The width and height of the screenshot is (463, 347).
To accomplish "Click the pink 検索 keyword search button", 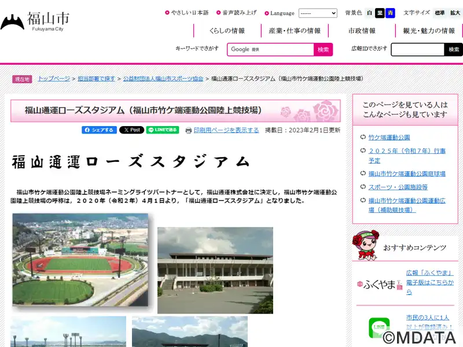I will [x=323, y=50].
